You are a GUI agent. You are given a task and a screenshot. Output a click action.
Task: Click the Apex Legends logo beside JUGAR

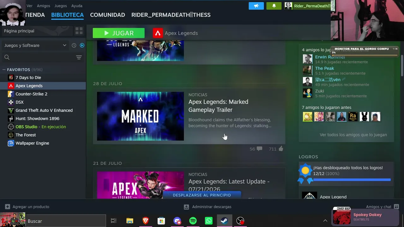(x=158, y=33)
